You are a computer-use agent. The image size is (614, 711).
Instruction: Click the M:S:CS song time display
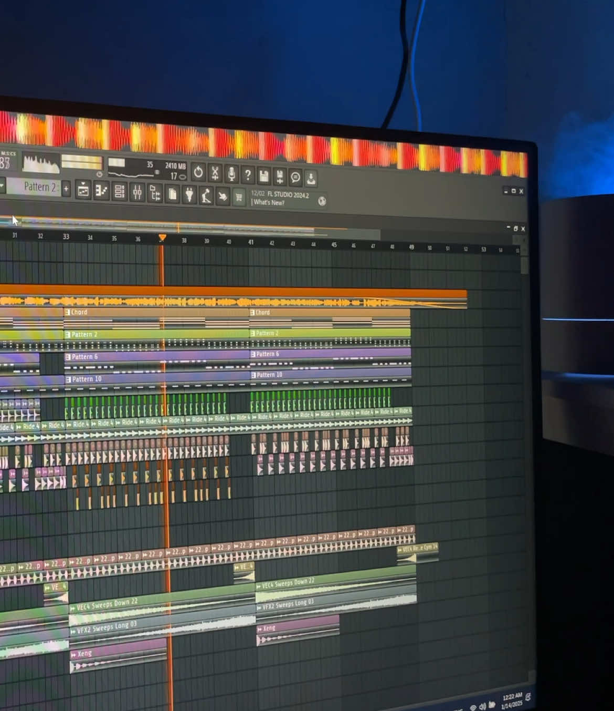tap(8, 160)
